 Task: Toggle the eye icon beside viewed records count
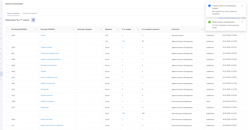click(x=33, y=20)
